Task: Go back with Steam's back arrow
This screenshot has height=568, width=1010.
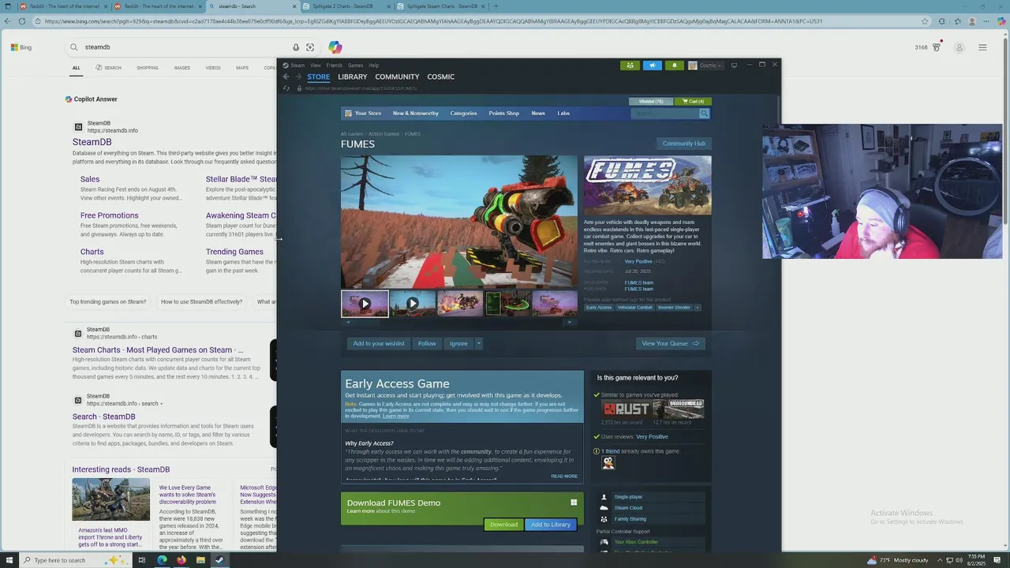Action: 286,77
